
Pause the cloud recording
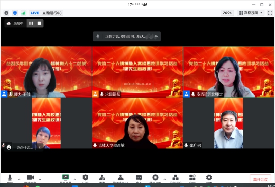(x=31, y=23)
